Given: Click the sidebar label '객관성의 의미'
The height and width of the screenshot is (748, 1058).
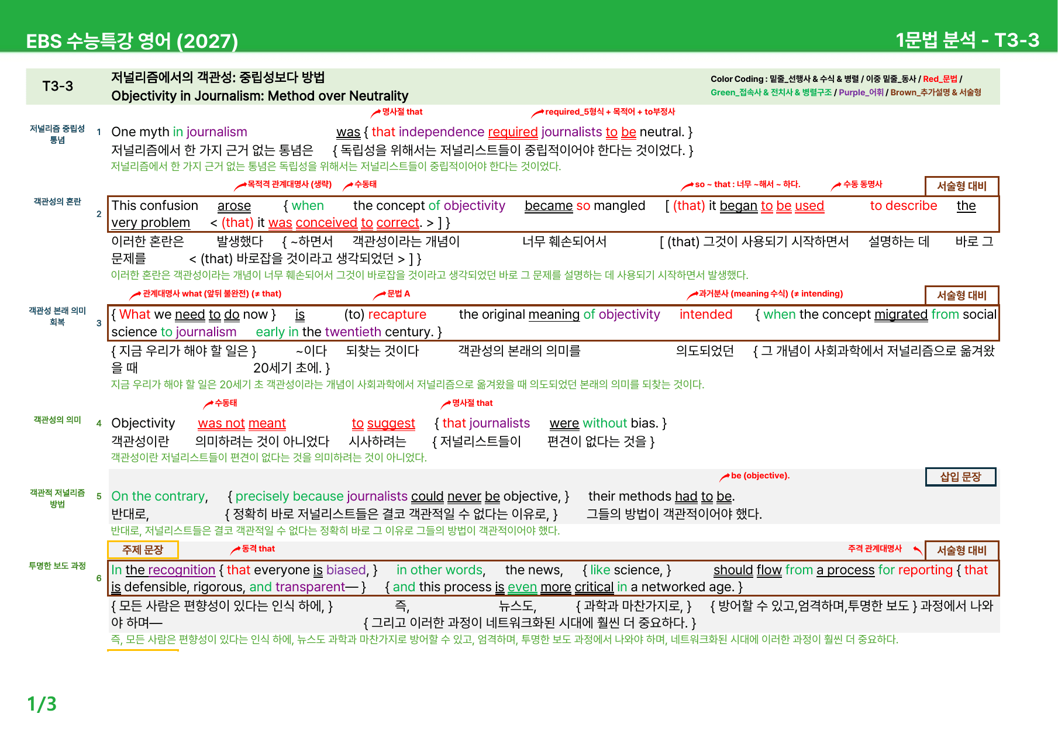Looking at the screenshot, I should (x=57, y=419).
